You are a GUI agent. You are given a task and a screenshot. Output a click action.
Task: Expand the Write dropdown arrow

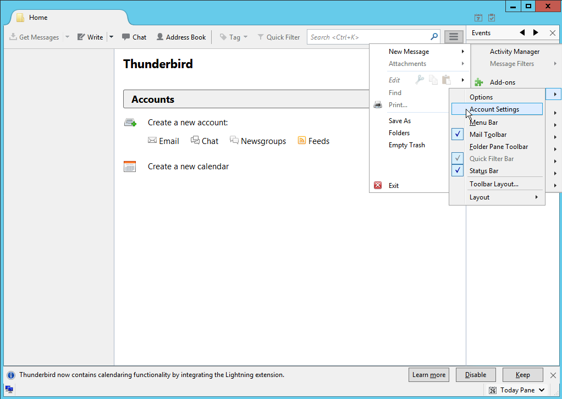pyautogui.click(x=111, y=37)
